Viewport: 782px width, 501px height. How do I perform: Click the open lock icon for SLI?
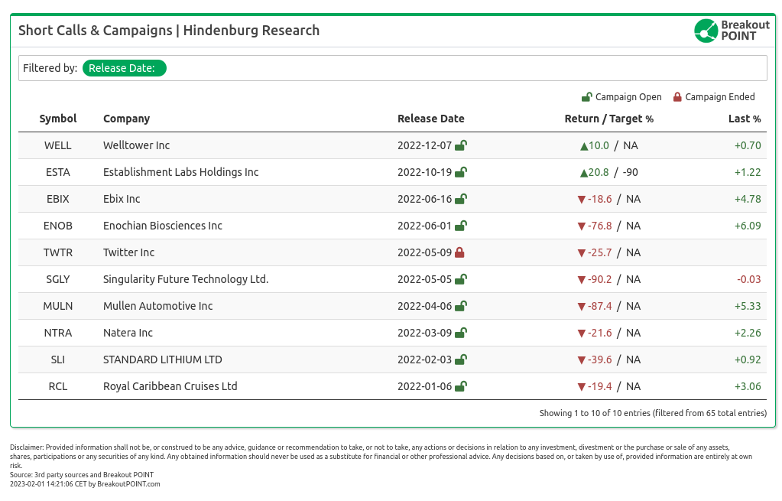461,359
